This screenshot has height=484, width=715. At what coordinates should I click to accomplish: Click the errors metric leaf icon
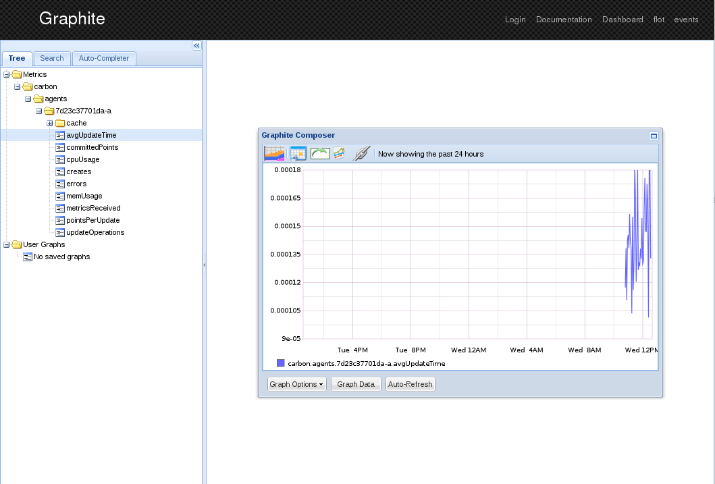tap(60, 184)
